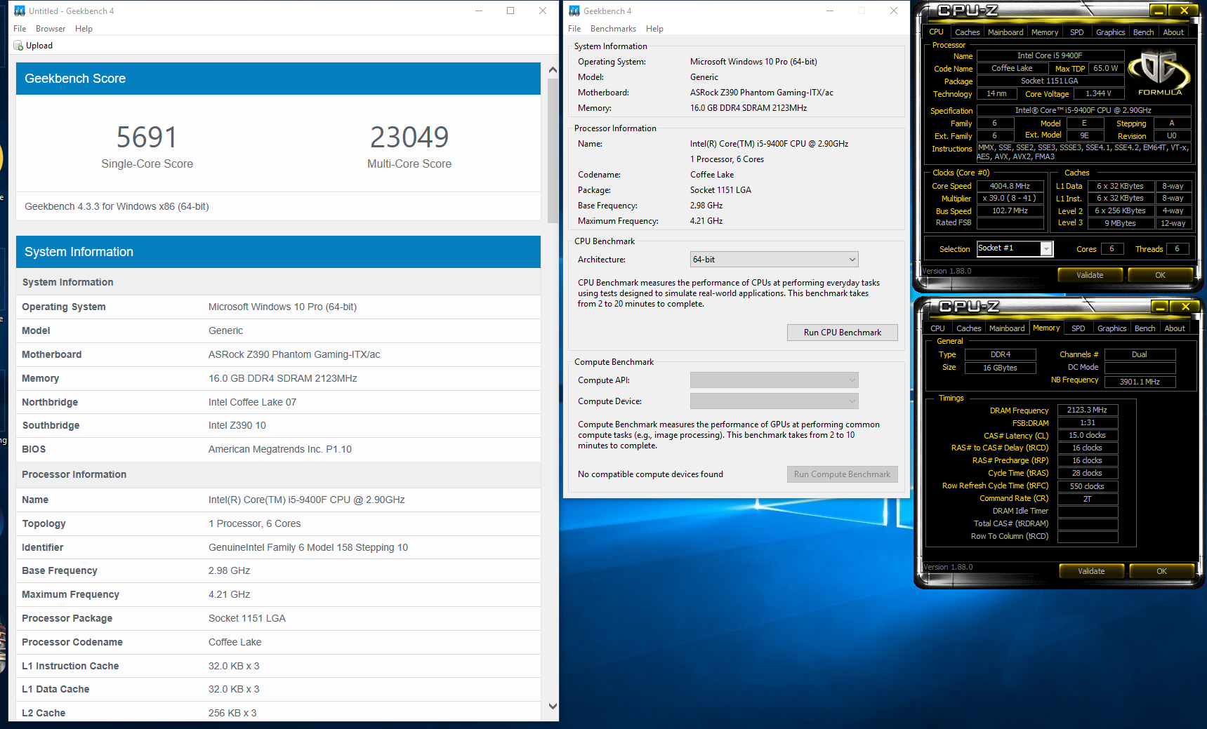Switch to Bench tab in top CPU-Z
This screenshot has height=729, width=1207.
click(1144, 32)
